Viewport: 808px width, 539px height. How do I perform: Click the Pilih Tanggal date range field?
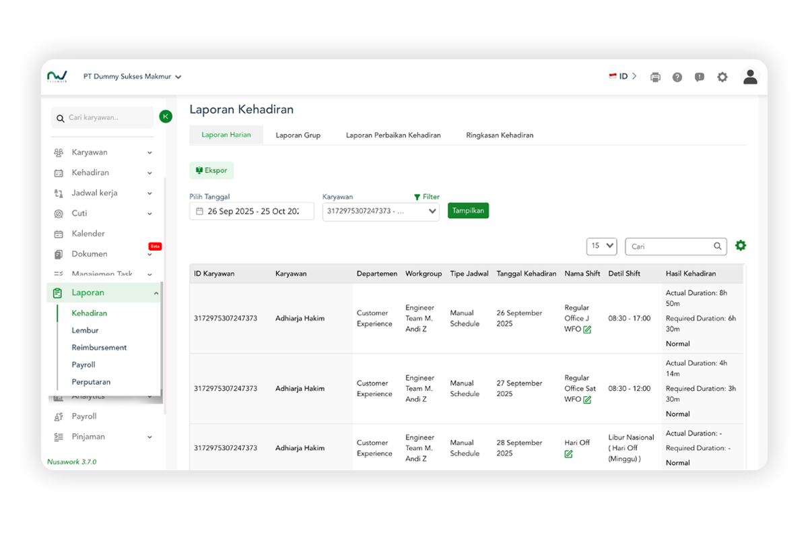pos(252,212)
